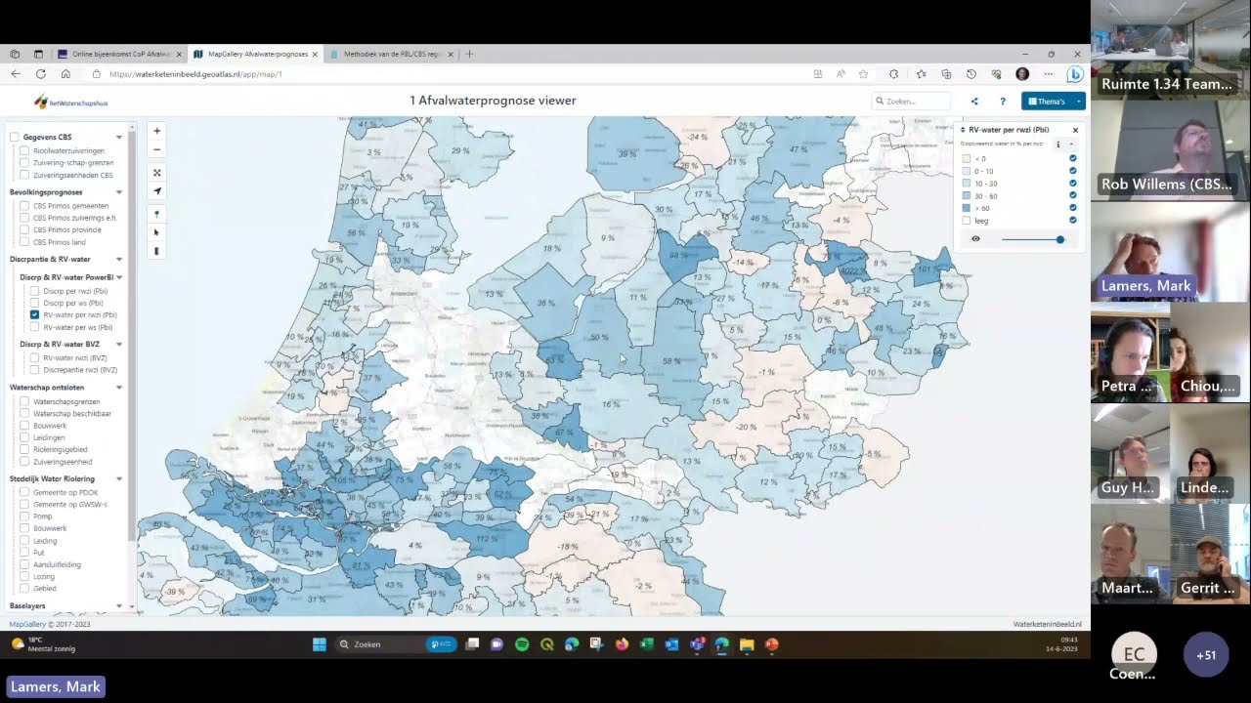The image size is (1251, 703).
Task: Add page to favorites star icon
Action: pyautogui.click(x=863, y=74)
